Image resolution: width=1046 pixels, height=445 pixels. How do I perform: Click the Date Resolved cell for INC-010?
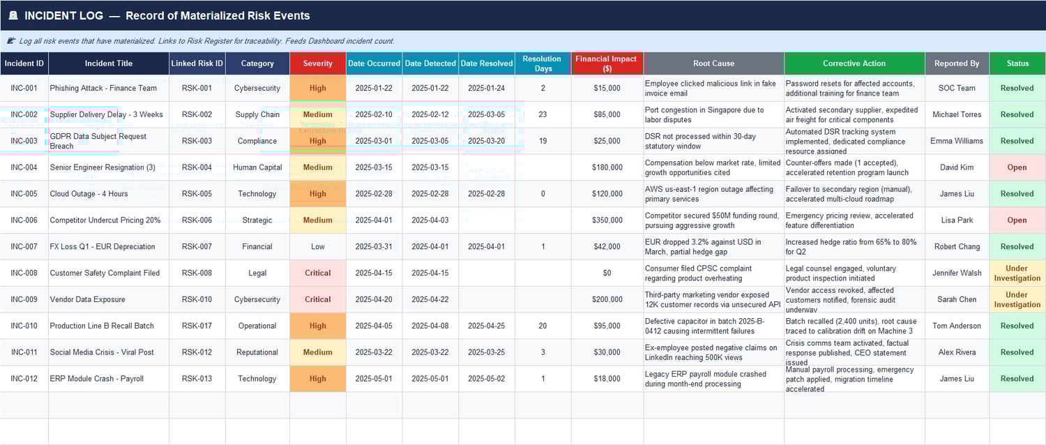click(x=486, y=326)
